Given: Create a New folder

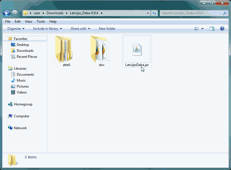Looking at the screenshot, I should (107, 29).
